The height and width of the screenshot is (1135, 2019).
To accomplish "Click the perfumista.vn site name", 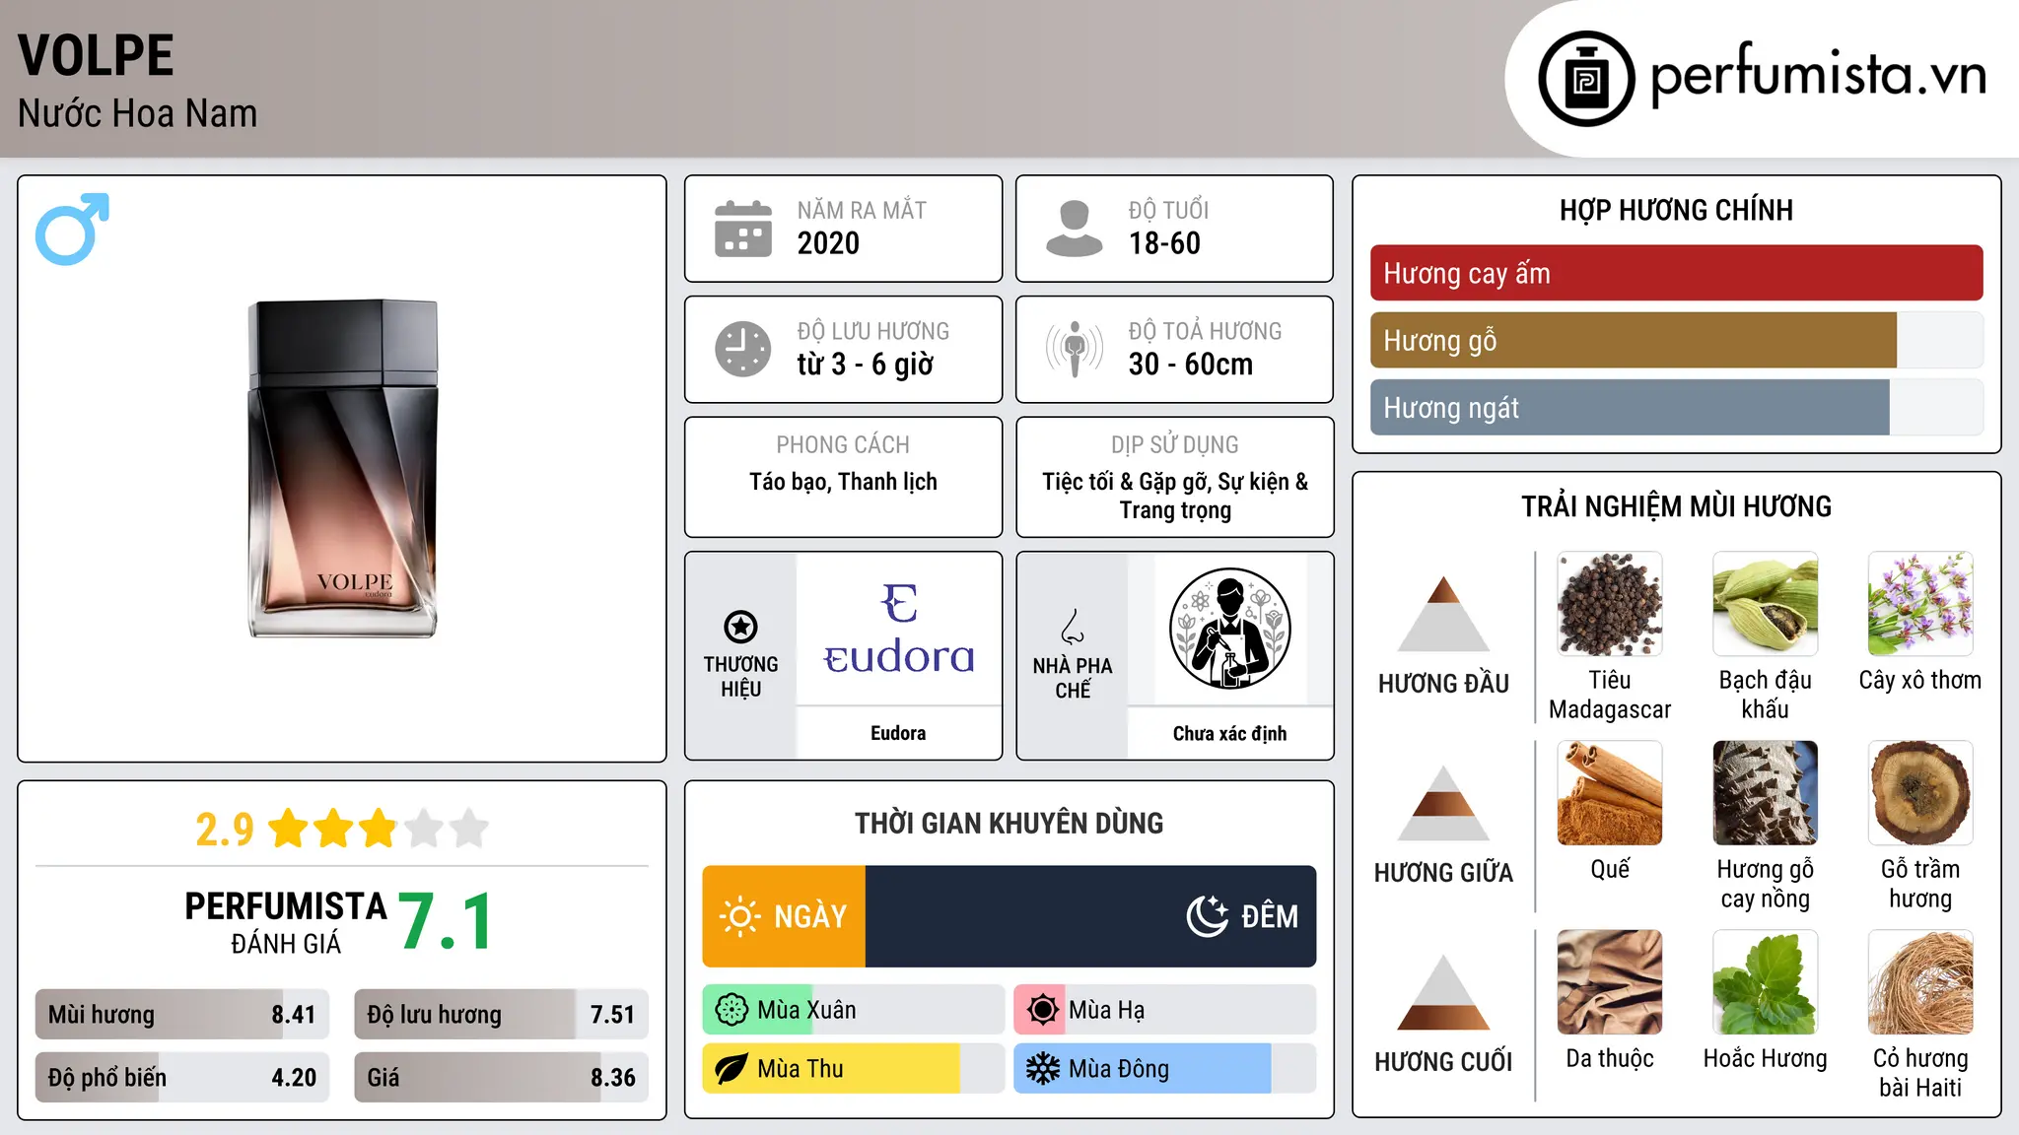I will [1819, 75].
